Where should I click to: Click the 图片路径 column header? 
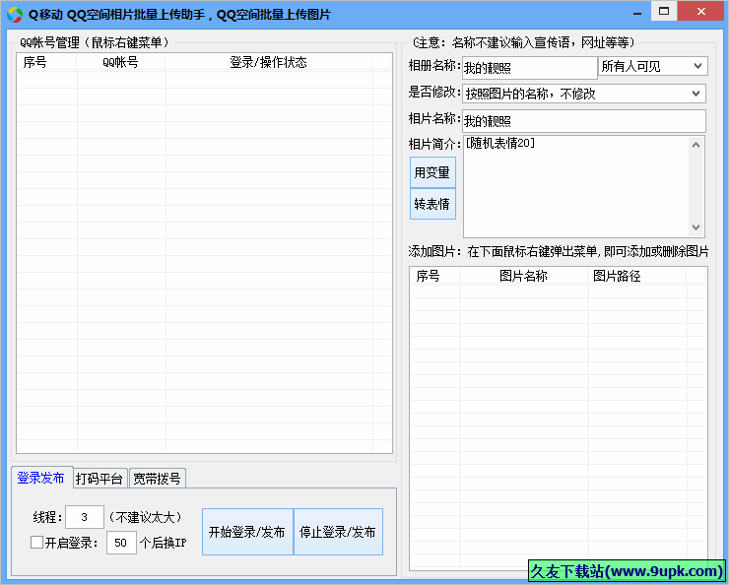pyautogui.click(x=637, y=276)
